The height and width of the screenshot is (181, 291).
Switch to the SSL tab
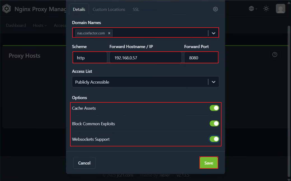point(136,9)
